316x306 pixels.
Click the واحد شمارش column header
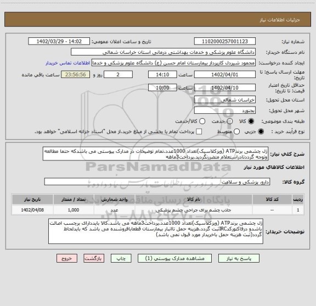pyautogui.click(x=114, y=199)
